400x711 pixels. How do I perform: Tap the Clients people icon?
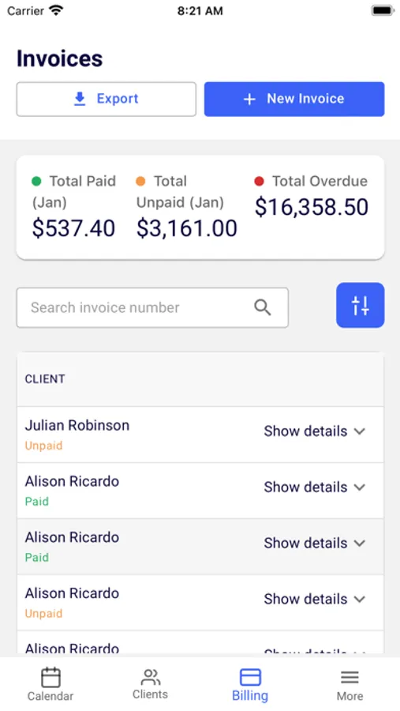coord(150,677)
